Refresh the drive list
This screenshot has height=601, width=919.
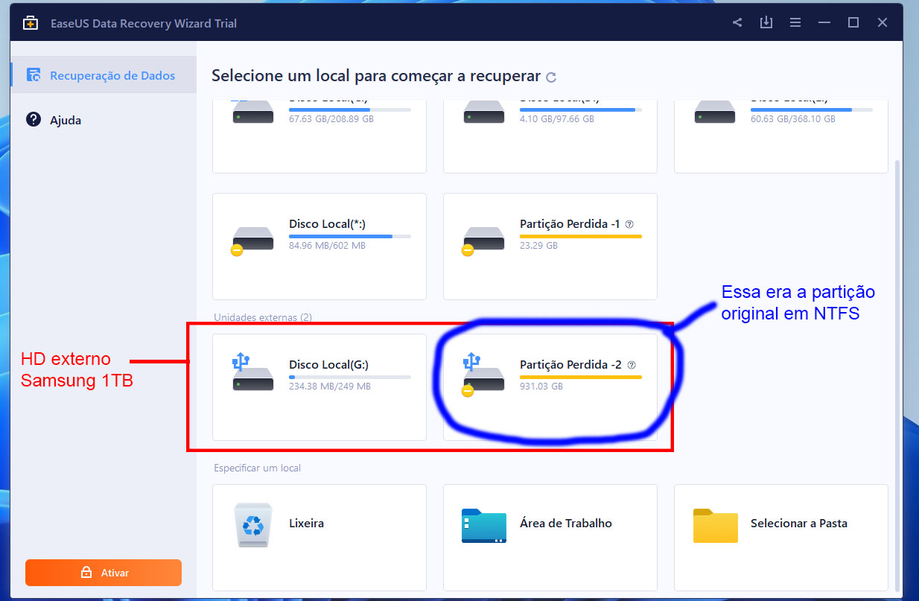tap(551, 77)
